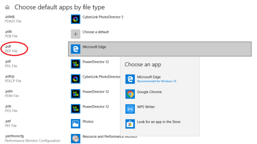257x144 pixels.
Task: Select Look for an app in the Store
Action: pyautogui.click(x=160, y=124)
